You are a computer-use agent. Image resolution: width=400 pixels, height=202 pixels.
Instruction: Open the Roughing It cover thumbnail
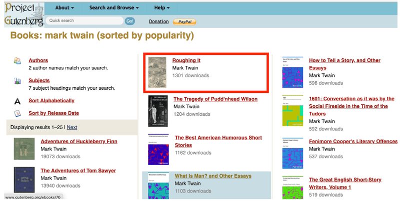(157, 72)
